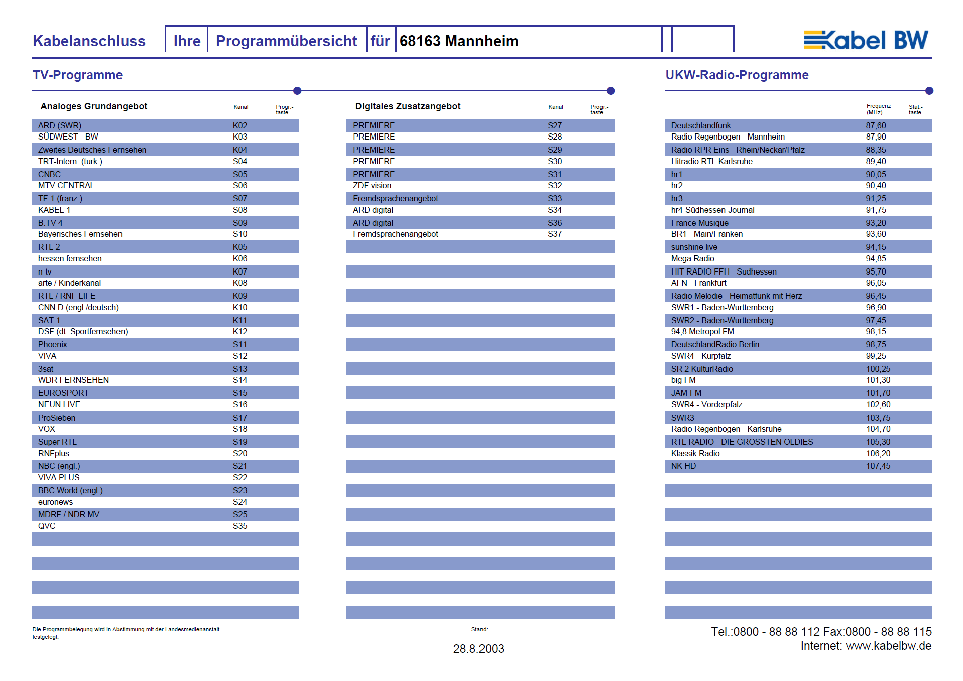The height and width of the screenshot is (681, 963).
Task: Select the Deutschlandfunk radio row
Action: click(x=798, y=125)
